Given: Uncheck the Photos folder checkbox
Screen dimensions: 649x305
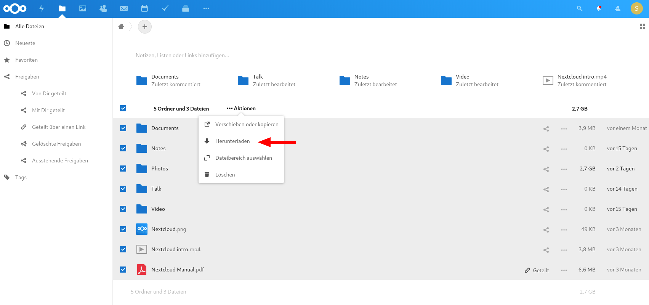Looking at the screenshot, I should [x=123, y=169].
